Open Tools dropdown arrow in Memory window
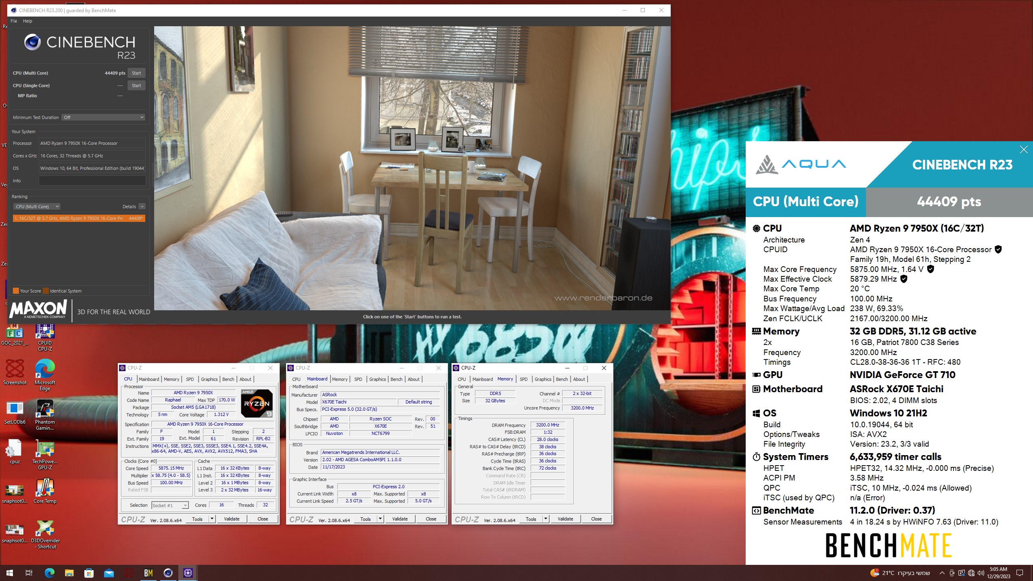Image resolution: width=1033 pixels, height=581 pixels. click(x=546, y=519)
